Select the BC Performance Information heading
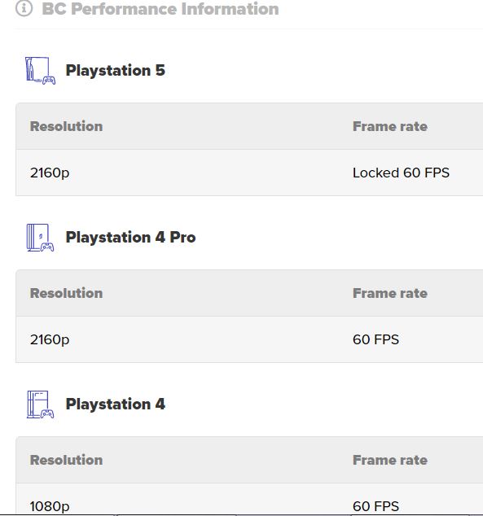This screenshot has width=483, height=516. [160, 9]
